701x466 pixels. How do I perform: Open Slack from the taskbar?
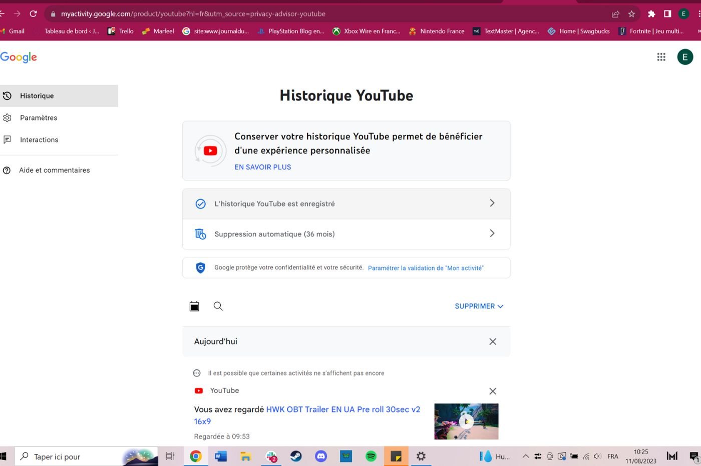click(271, 456)
